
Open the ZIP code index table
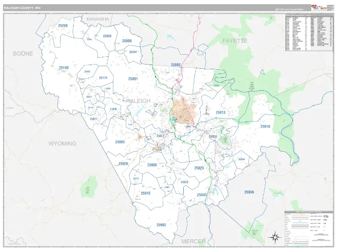pyautogui.click(x=309, y=33)
